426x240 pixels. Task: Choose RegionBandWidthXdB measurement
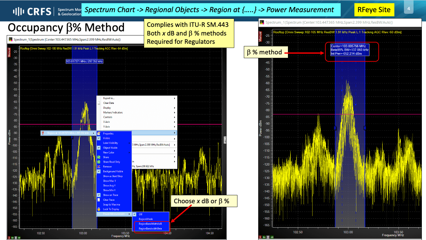151,224
